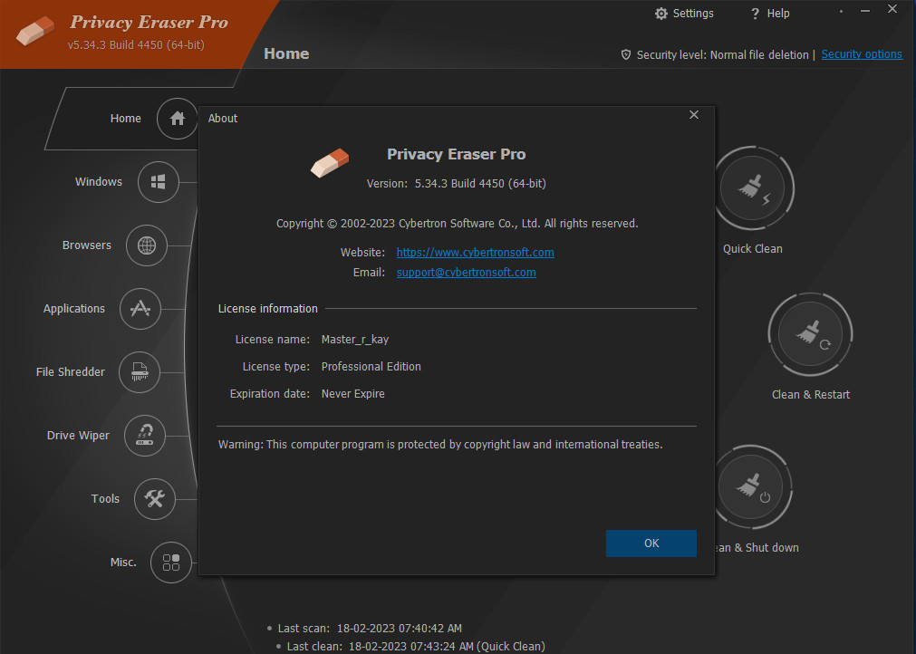Select the File Shredder icon

[140, 372]
